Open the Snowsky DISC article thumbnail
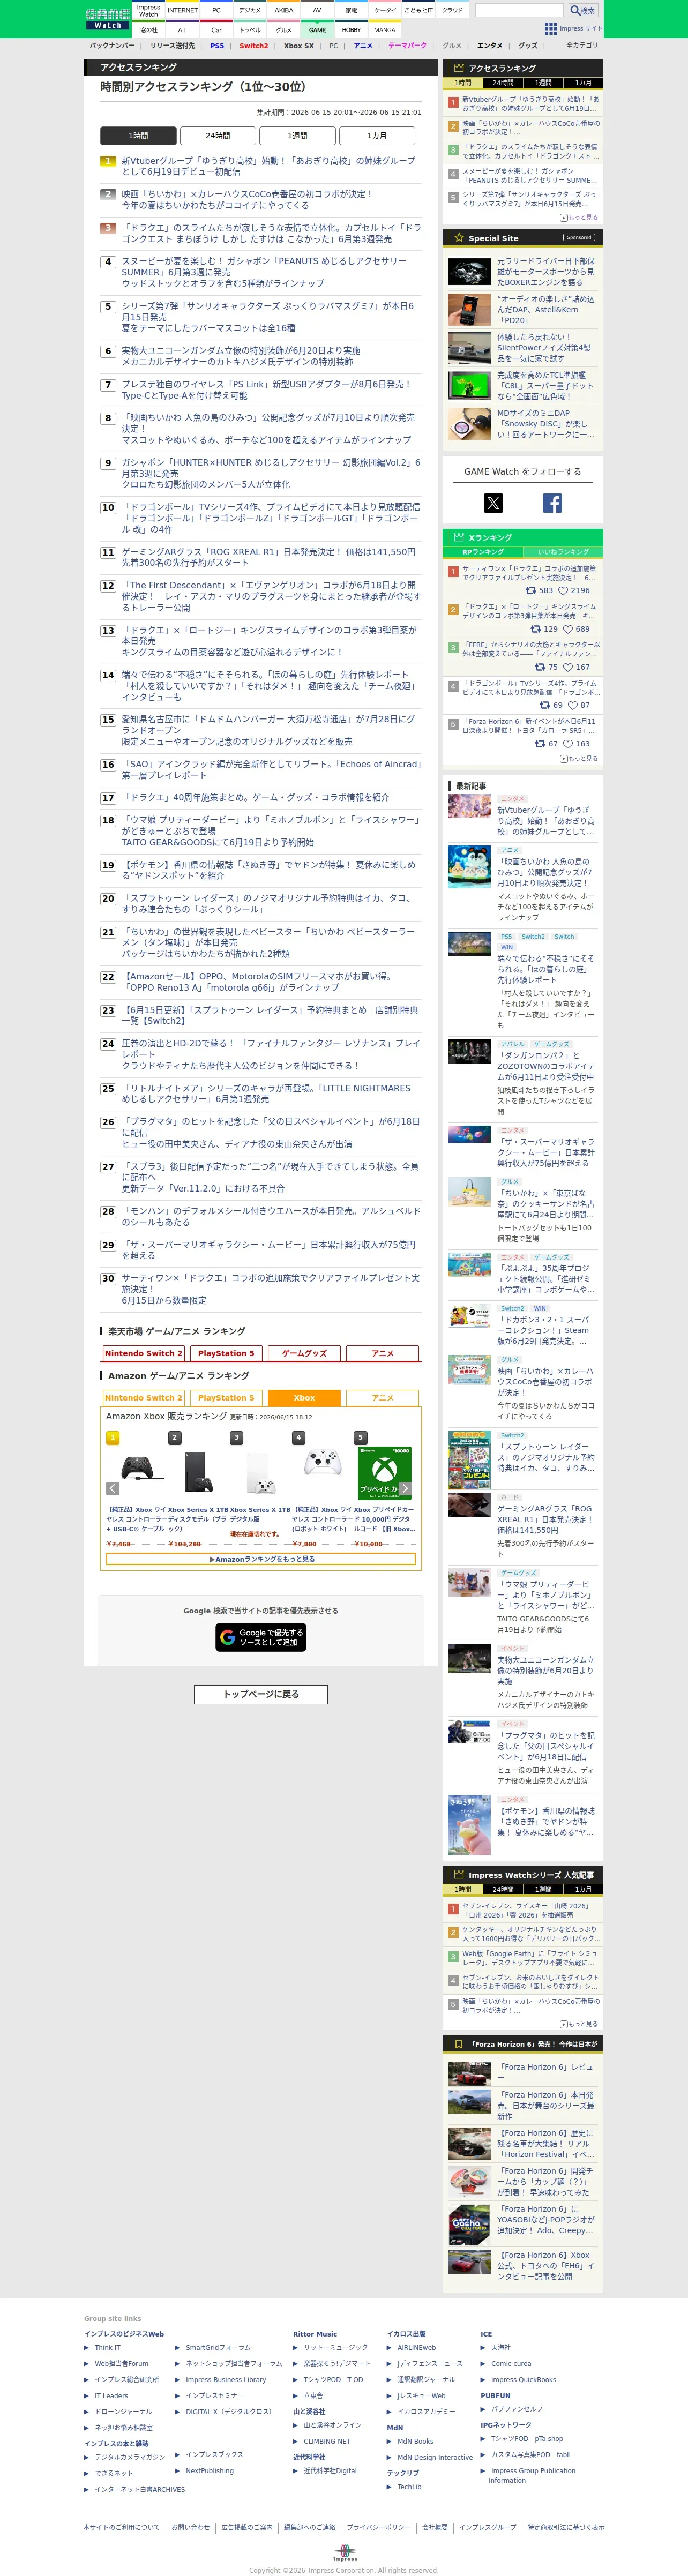The image size is (688, 2576). click(469, 424)
